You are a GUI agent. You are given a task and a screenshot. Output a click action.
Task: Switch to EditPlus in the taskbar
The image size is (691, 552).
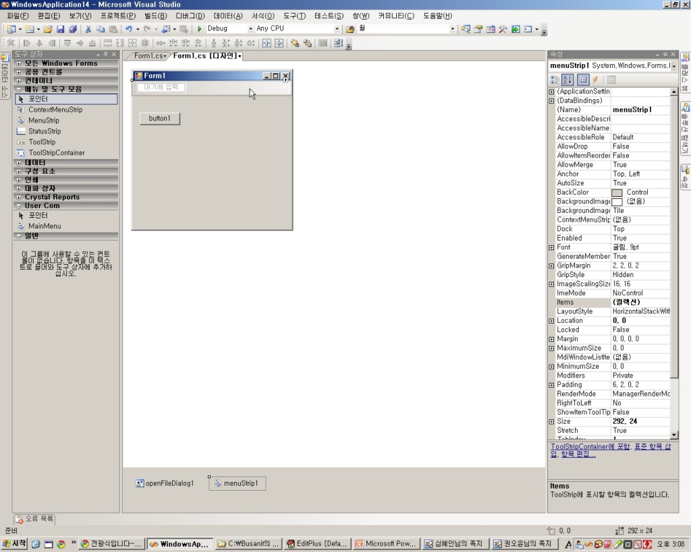tap(317, 544)
